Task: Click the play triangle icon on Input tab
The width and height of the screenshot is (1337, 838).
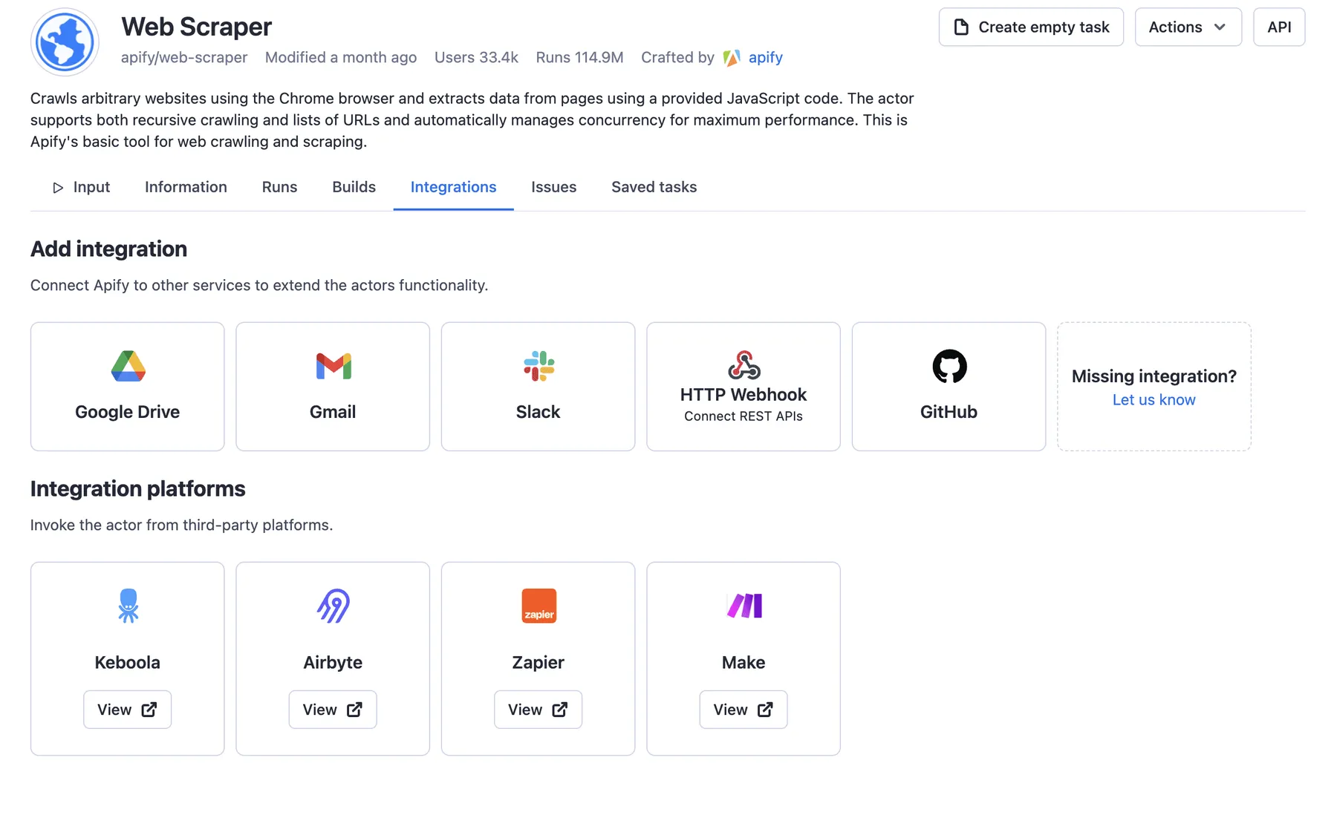Action: [58, 188]
